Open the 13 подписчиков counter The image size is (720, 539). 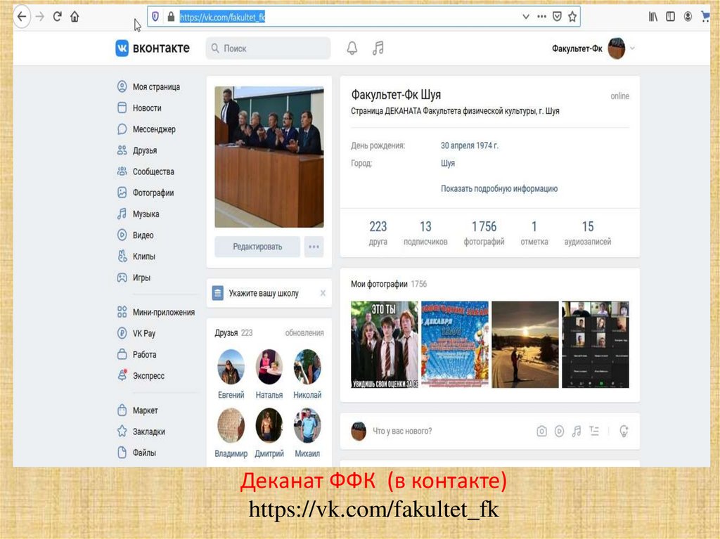(425, 233)
